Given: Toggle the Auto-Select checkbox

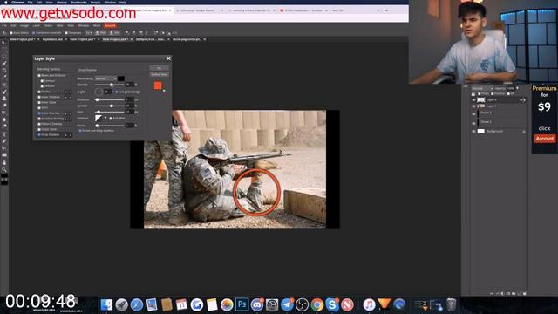Looking at the screenshot, I should pyautogui.click(x=11, y=33).
